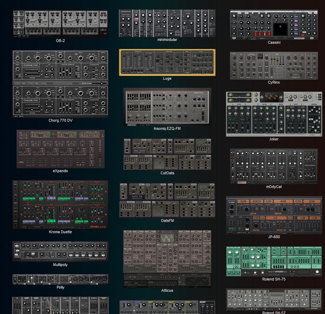The width and height of the screenshot is (325, 314).
Task: Open the Chorg 770 DV thumbnail
Action: (60, 84)
